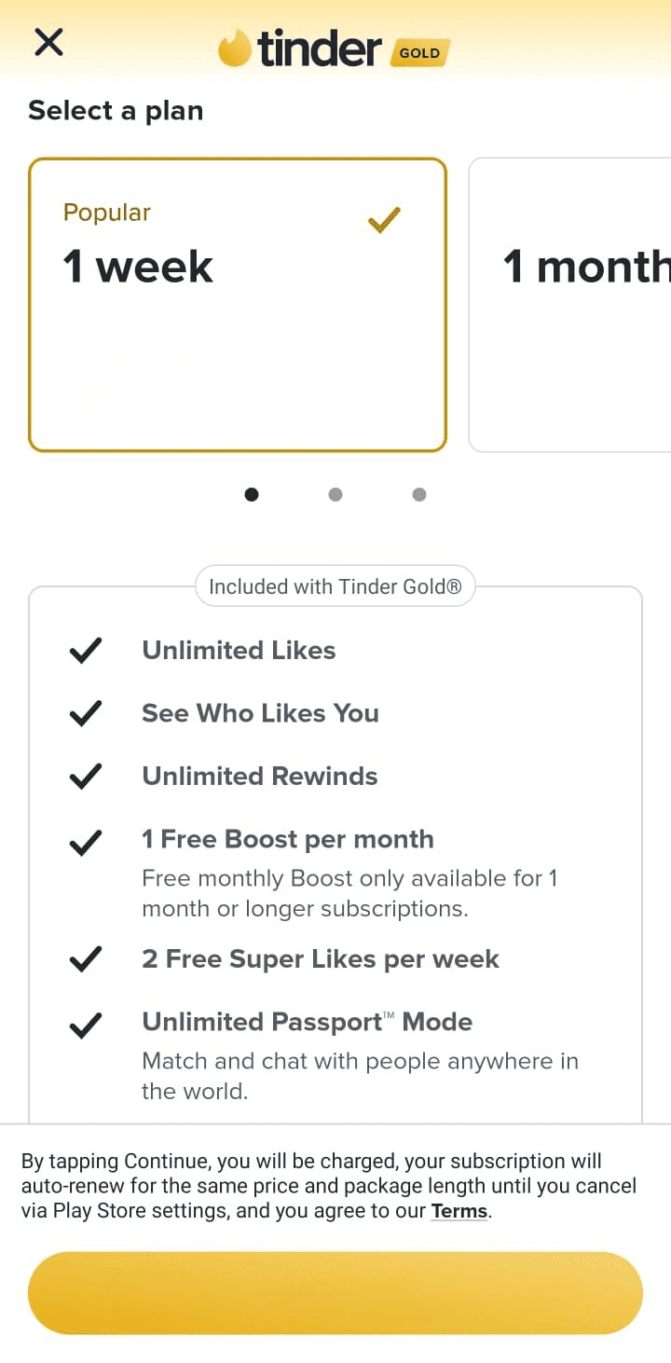Select the 1 week Popular plan card
The height and width of the screenshot is (1363, 671).
click(x=237, y=304)
